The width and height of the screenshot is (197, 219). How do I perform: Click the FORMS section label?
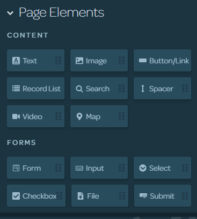tap(21, 143)
